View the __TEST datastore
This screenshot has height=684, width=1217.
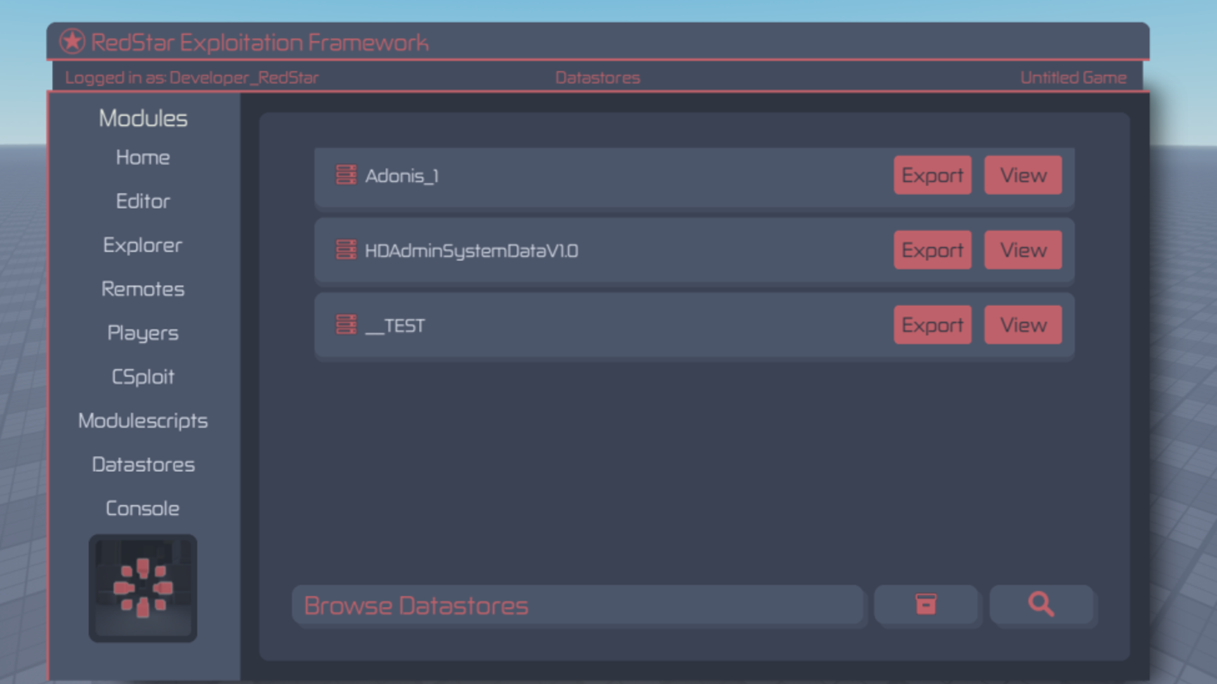point(1022,324)
